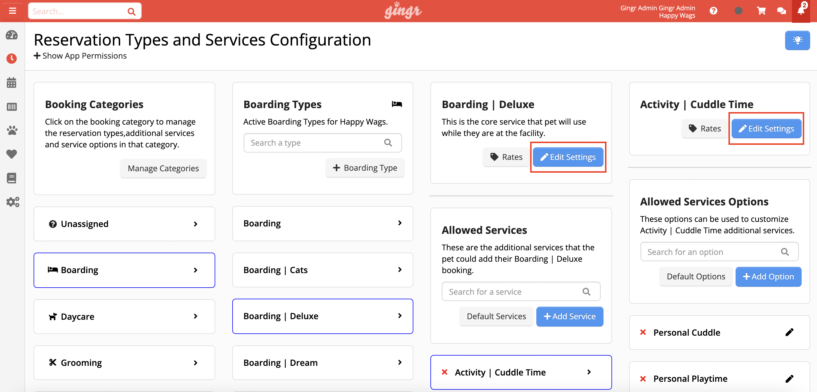Expand the Boarding | Dream boarding type
The width and height of the screenshot is (817, 392).
322,362
